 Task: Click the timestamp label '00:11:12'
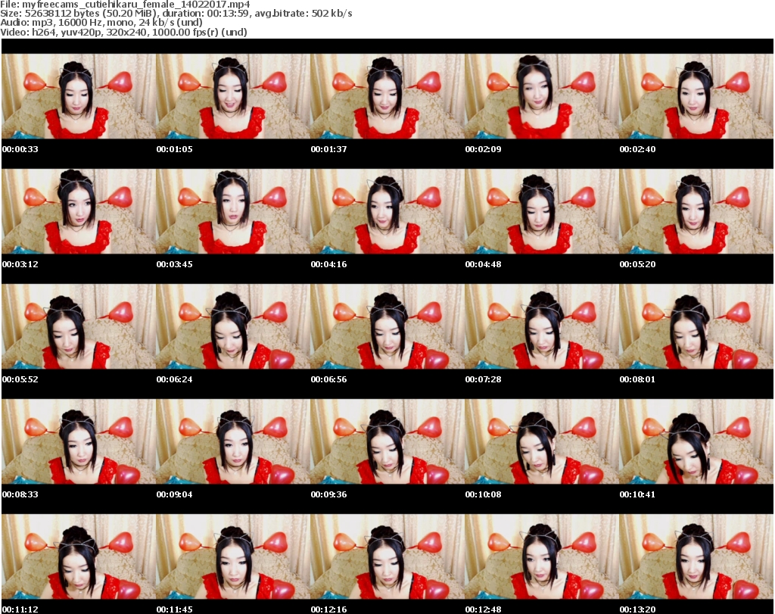20,609
